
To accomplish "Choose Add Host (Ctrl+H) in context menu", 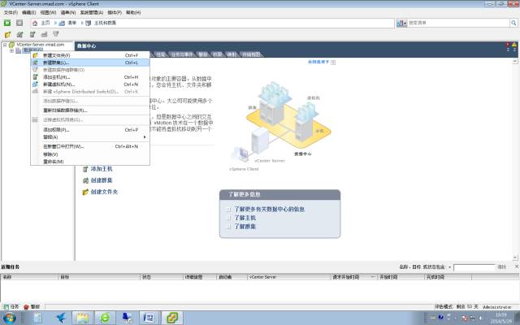I will (x=90, y=77).
